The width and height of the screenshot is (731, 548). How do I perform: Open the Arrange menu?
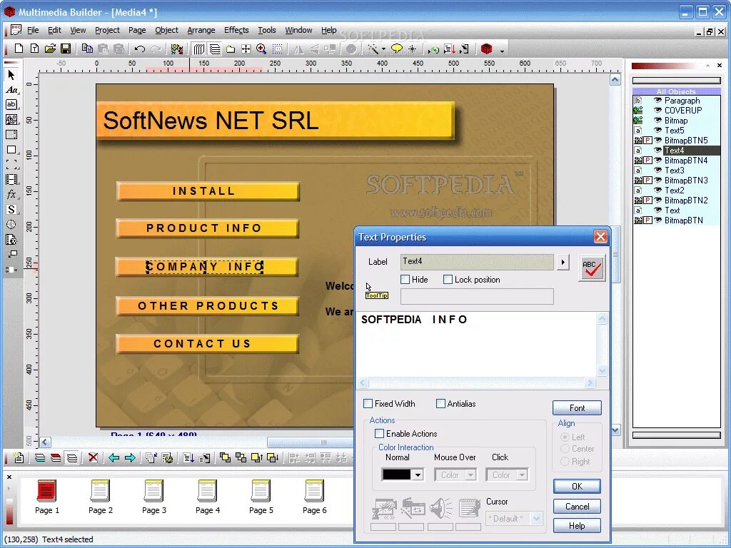tap(201, 30)
